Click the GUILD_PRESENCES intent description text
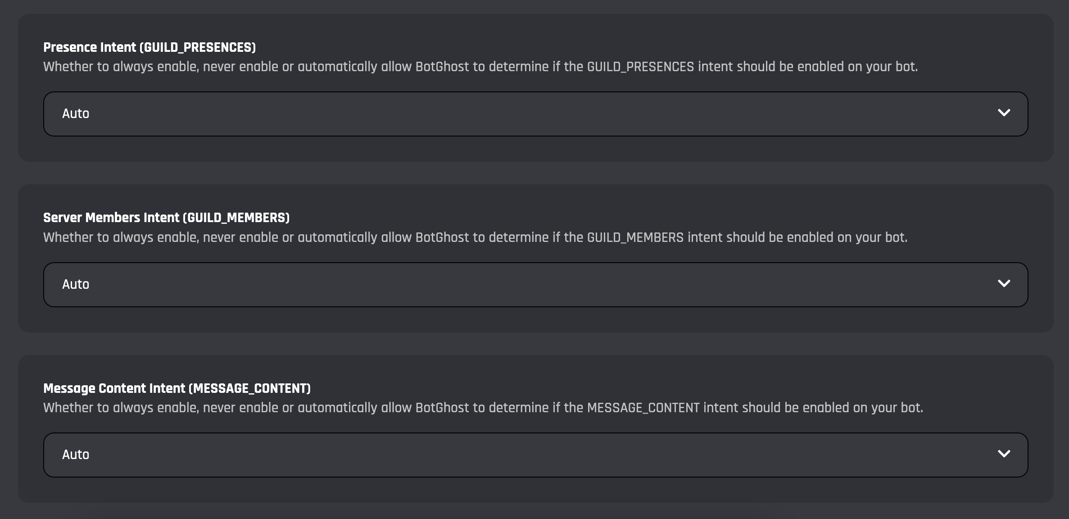This screenshot has width=1069, height=519. pyautogui.click(x=480, y=67)
